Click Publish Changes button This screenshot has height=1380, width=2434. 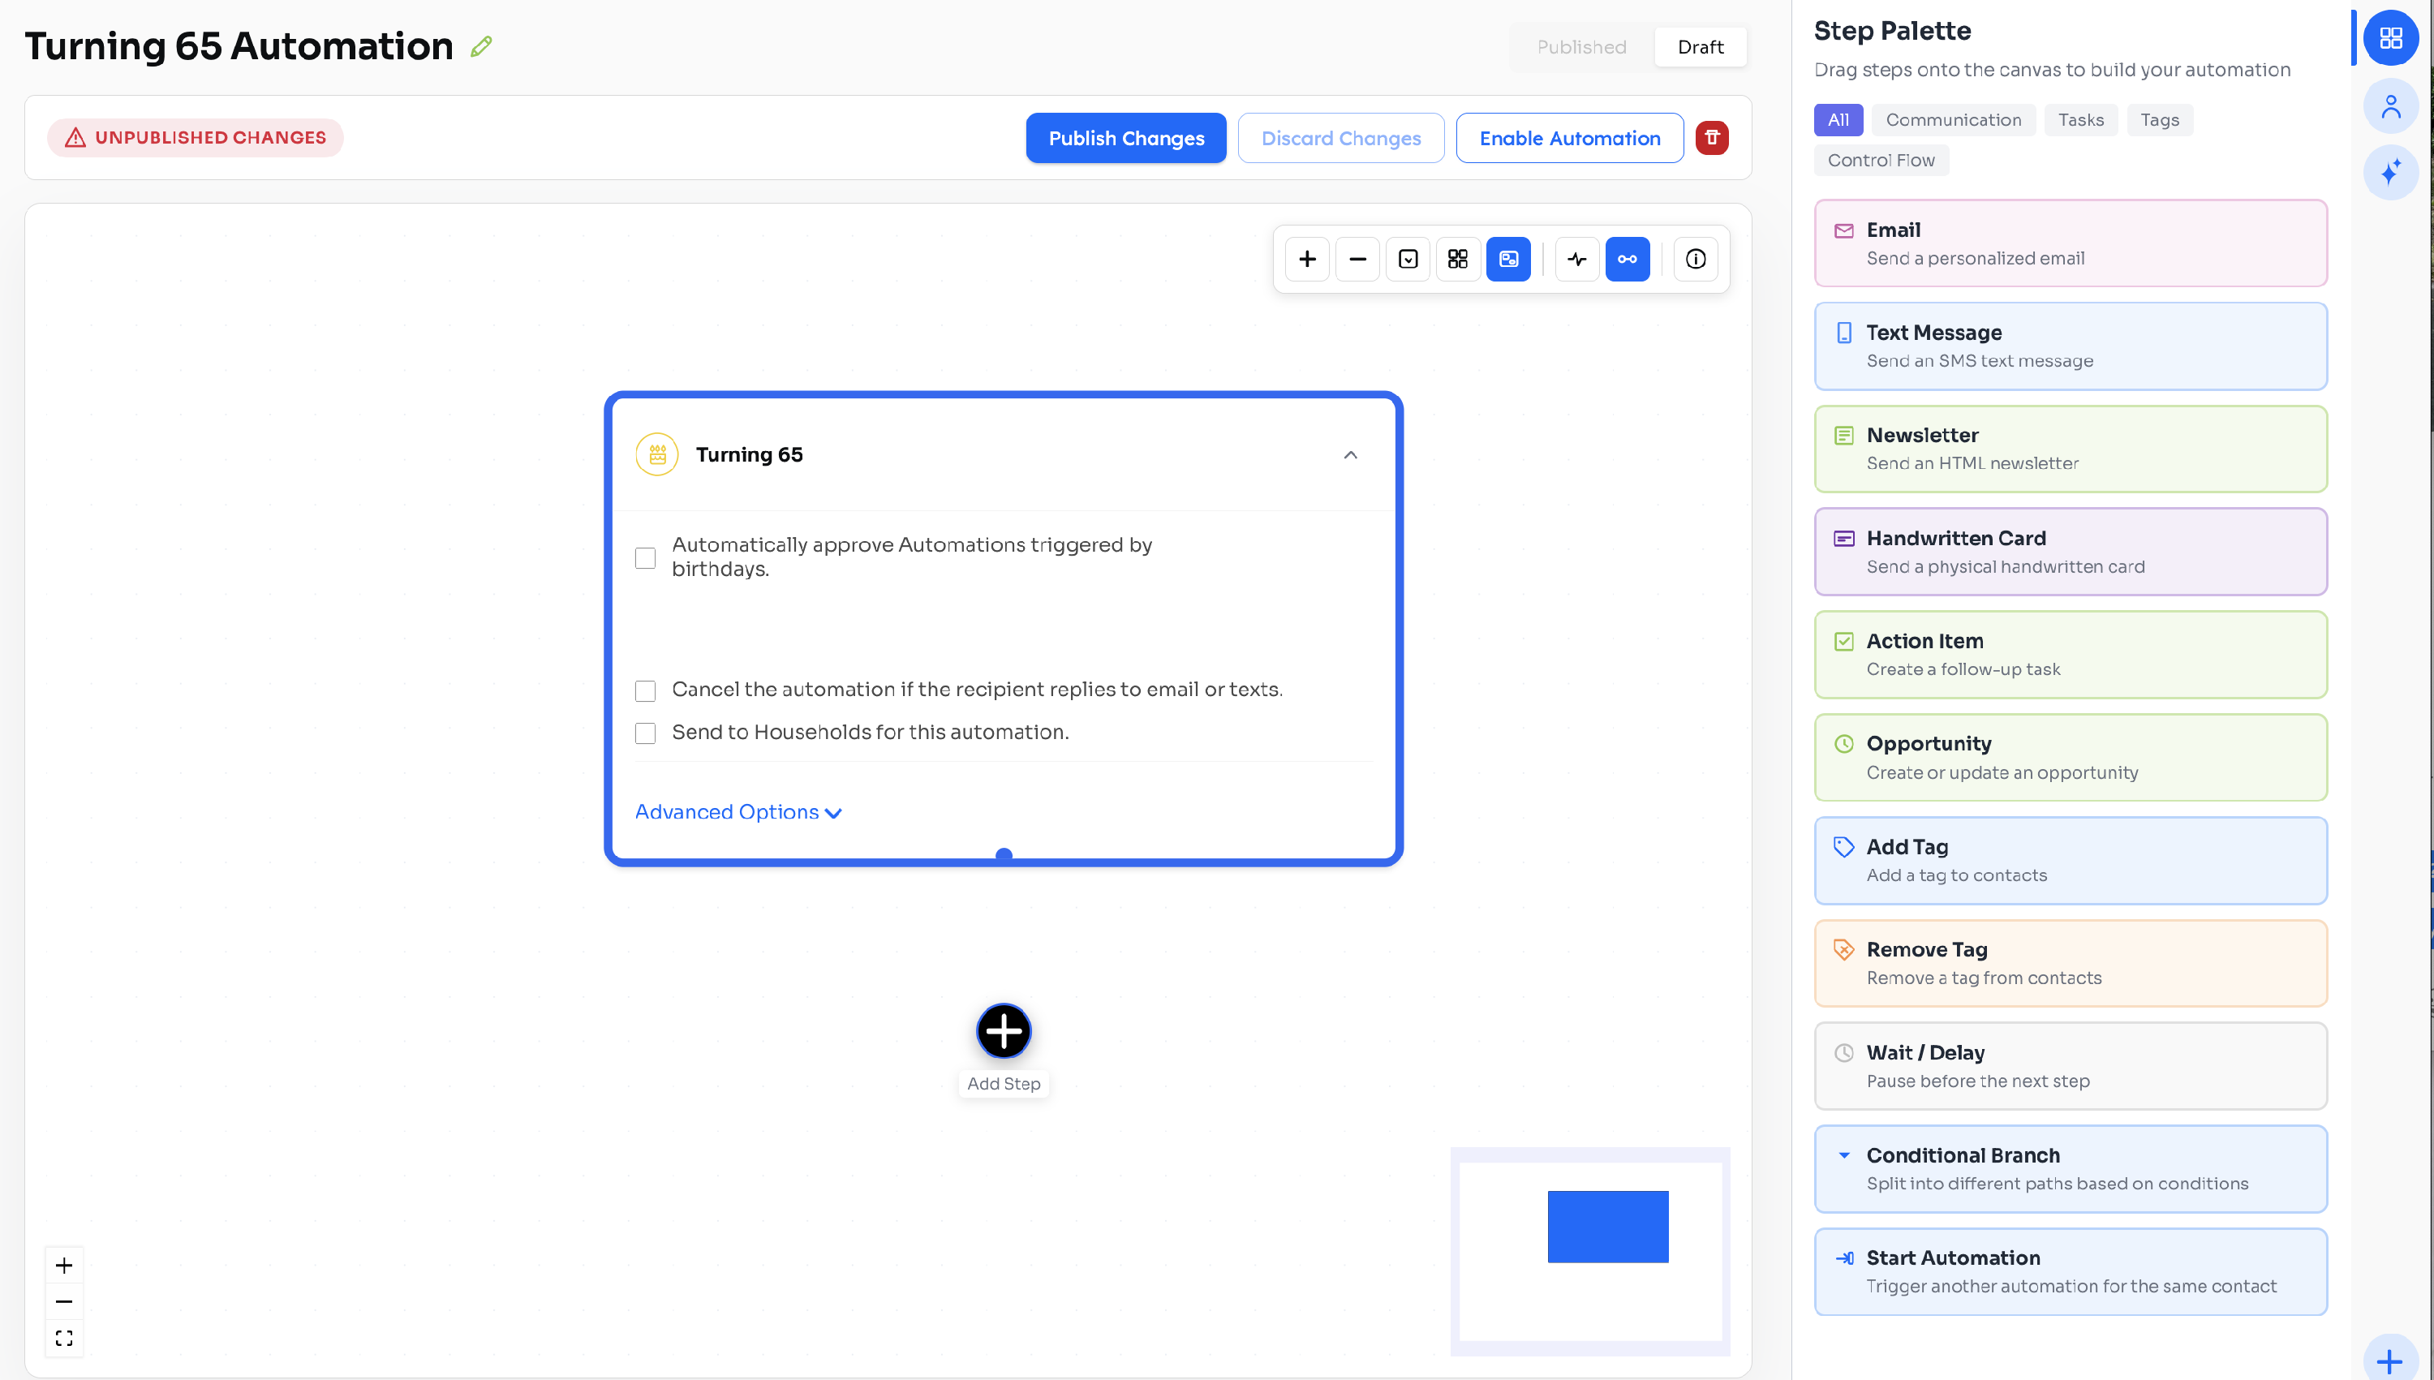(x=1126, y=139)
